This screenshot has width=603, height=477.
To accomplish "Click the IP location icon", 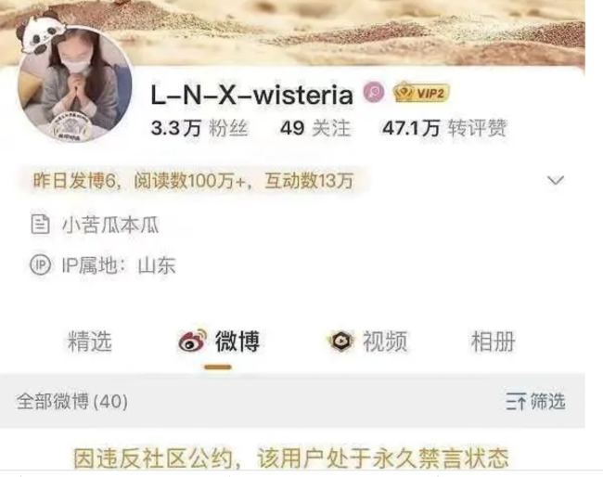I will [x=40, y=264].
